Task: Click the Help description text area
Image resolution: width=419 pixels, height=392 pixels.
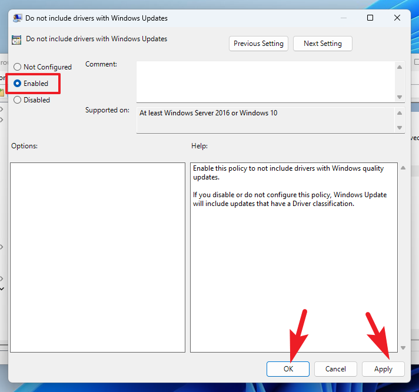Action: 294,257
